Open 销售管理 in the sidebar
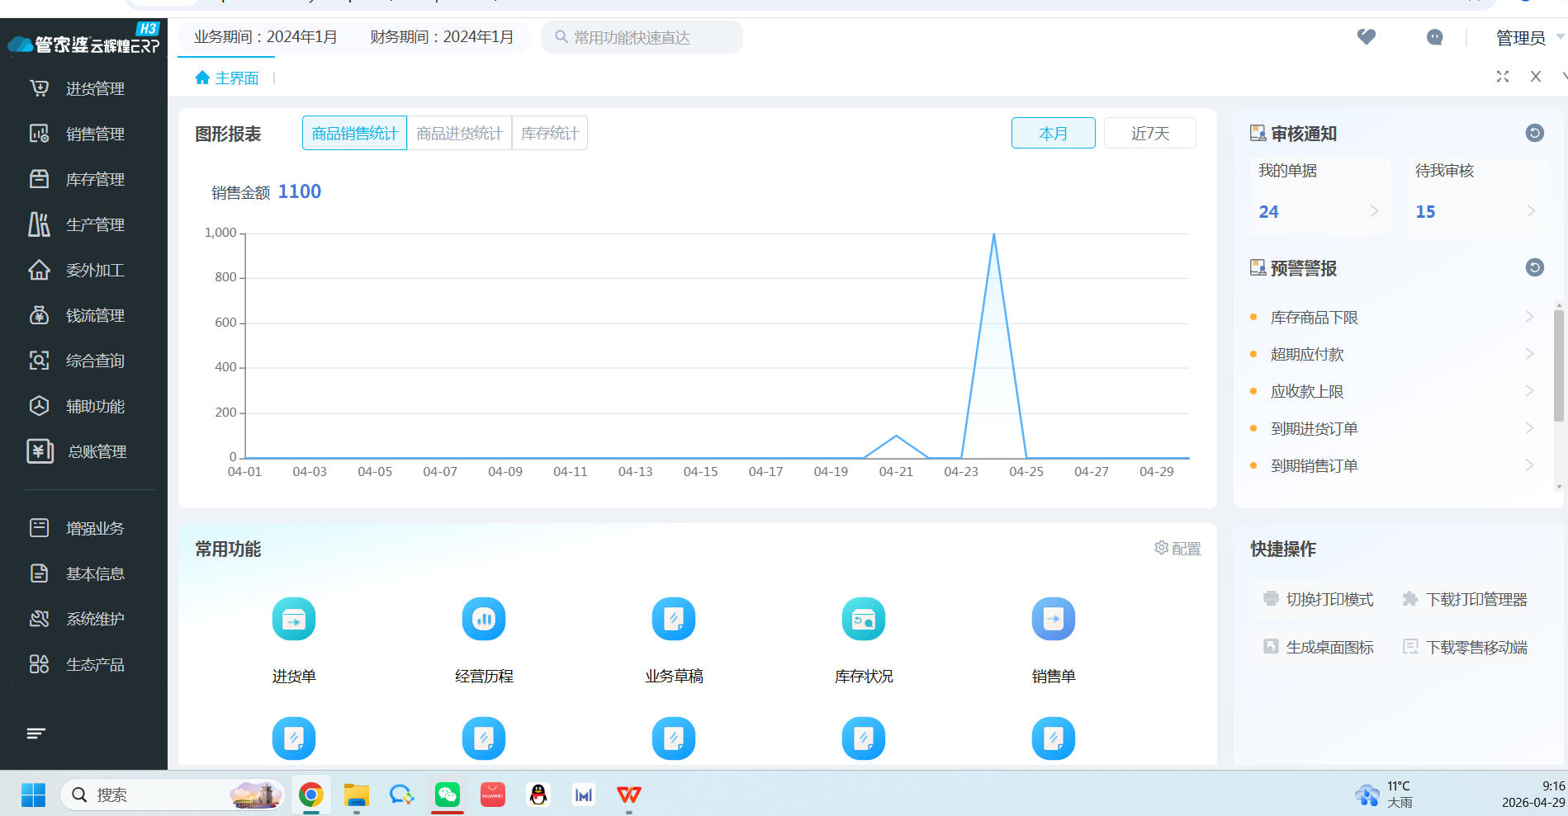The image size is (1568, 816). point(78,134)
